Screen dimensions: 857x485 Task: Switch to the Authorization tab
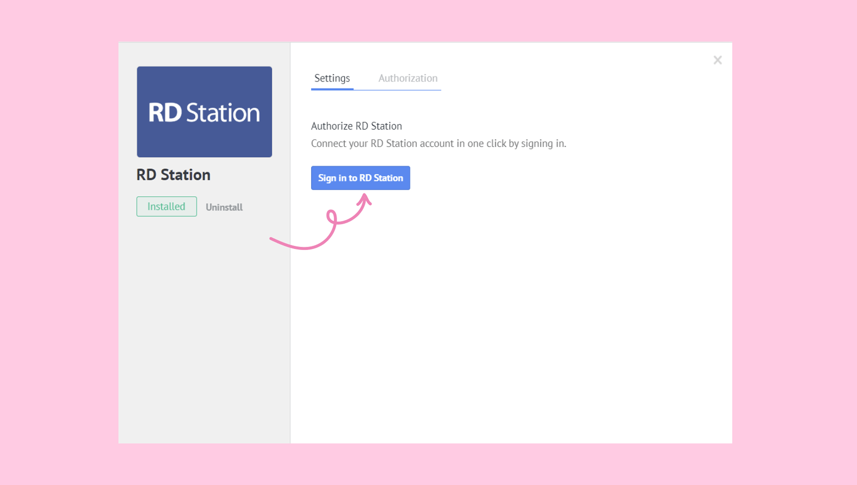tap(407, 78)
